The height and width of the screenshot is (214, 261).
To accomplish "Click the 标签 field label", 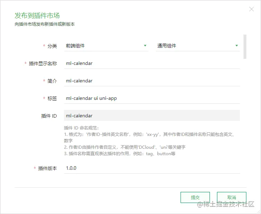I will 52,98.
